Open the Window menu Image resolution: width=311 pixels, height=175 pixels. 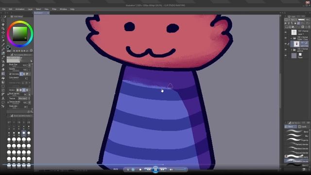[63, 9]
